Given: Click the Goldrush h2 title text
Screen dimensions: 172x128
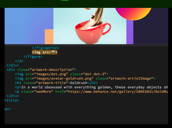Looking at the screenshot, I should 79,83.
